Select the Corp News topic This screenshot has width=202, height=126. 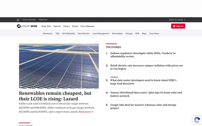pyautogui.click(x=154, y=33)
